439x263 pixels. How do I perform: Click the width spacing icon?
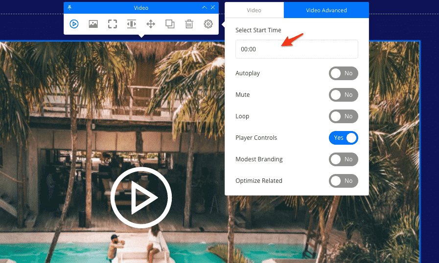tap(132, 24)
